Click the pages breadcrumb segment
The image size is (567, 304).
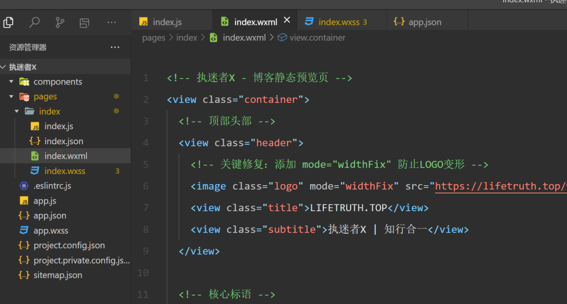point(153,38)
